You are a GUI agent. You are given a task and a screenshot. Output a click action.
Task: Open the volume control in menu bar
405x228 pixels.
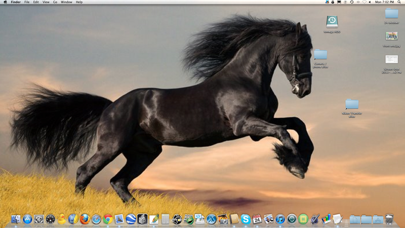coord(370,2)
